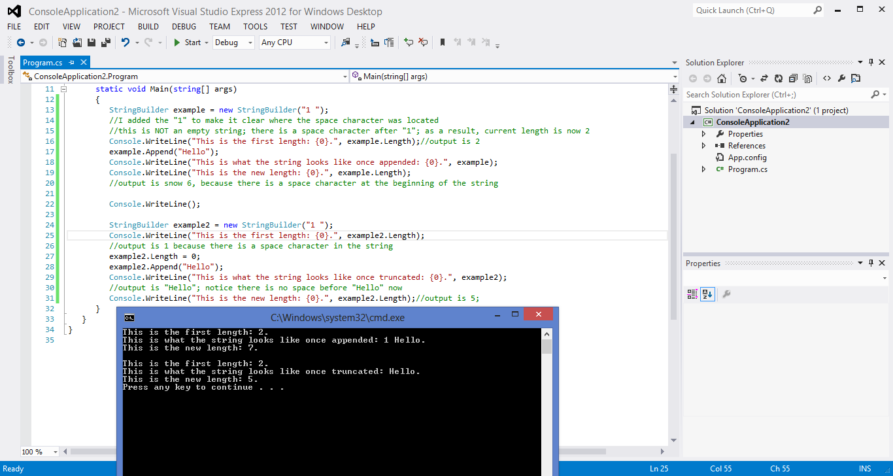Pin the Solution Explorer panel

click(871, 62)
